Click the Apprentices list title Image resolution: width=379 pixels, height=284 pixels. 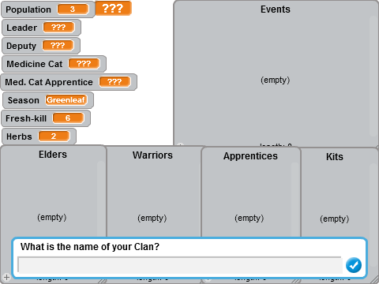(250, 156)
